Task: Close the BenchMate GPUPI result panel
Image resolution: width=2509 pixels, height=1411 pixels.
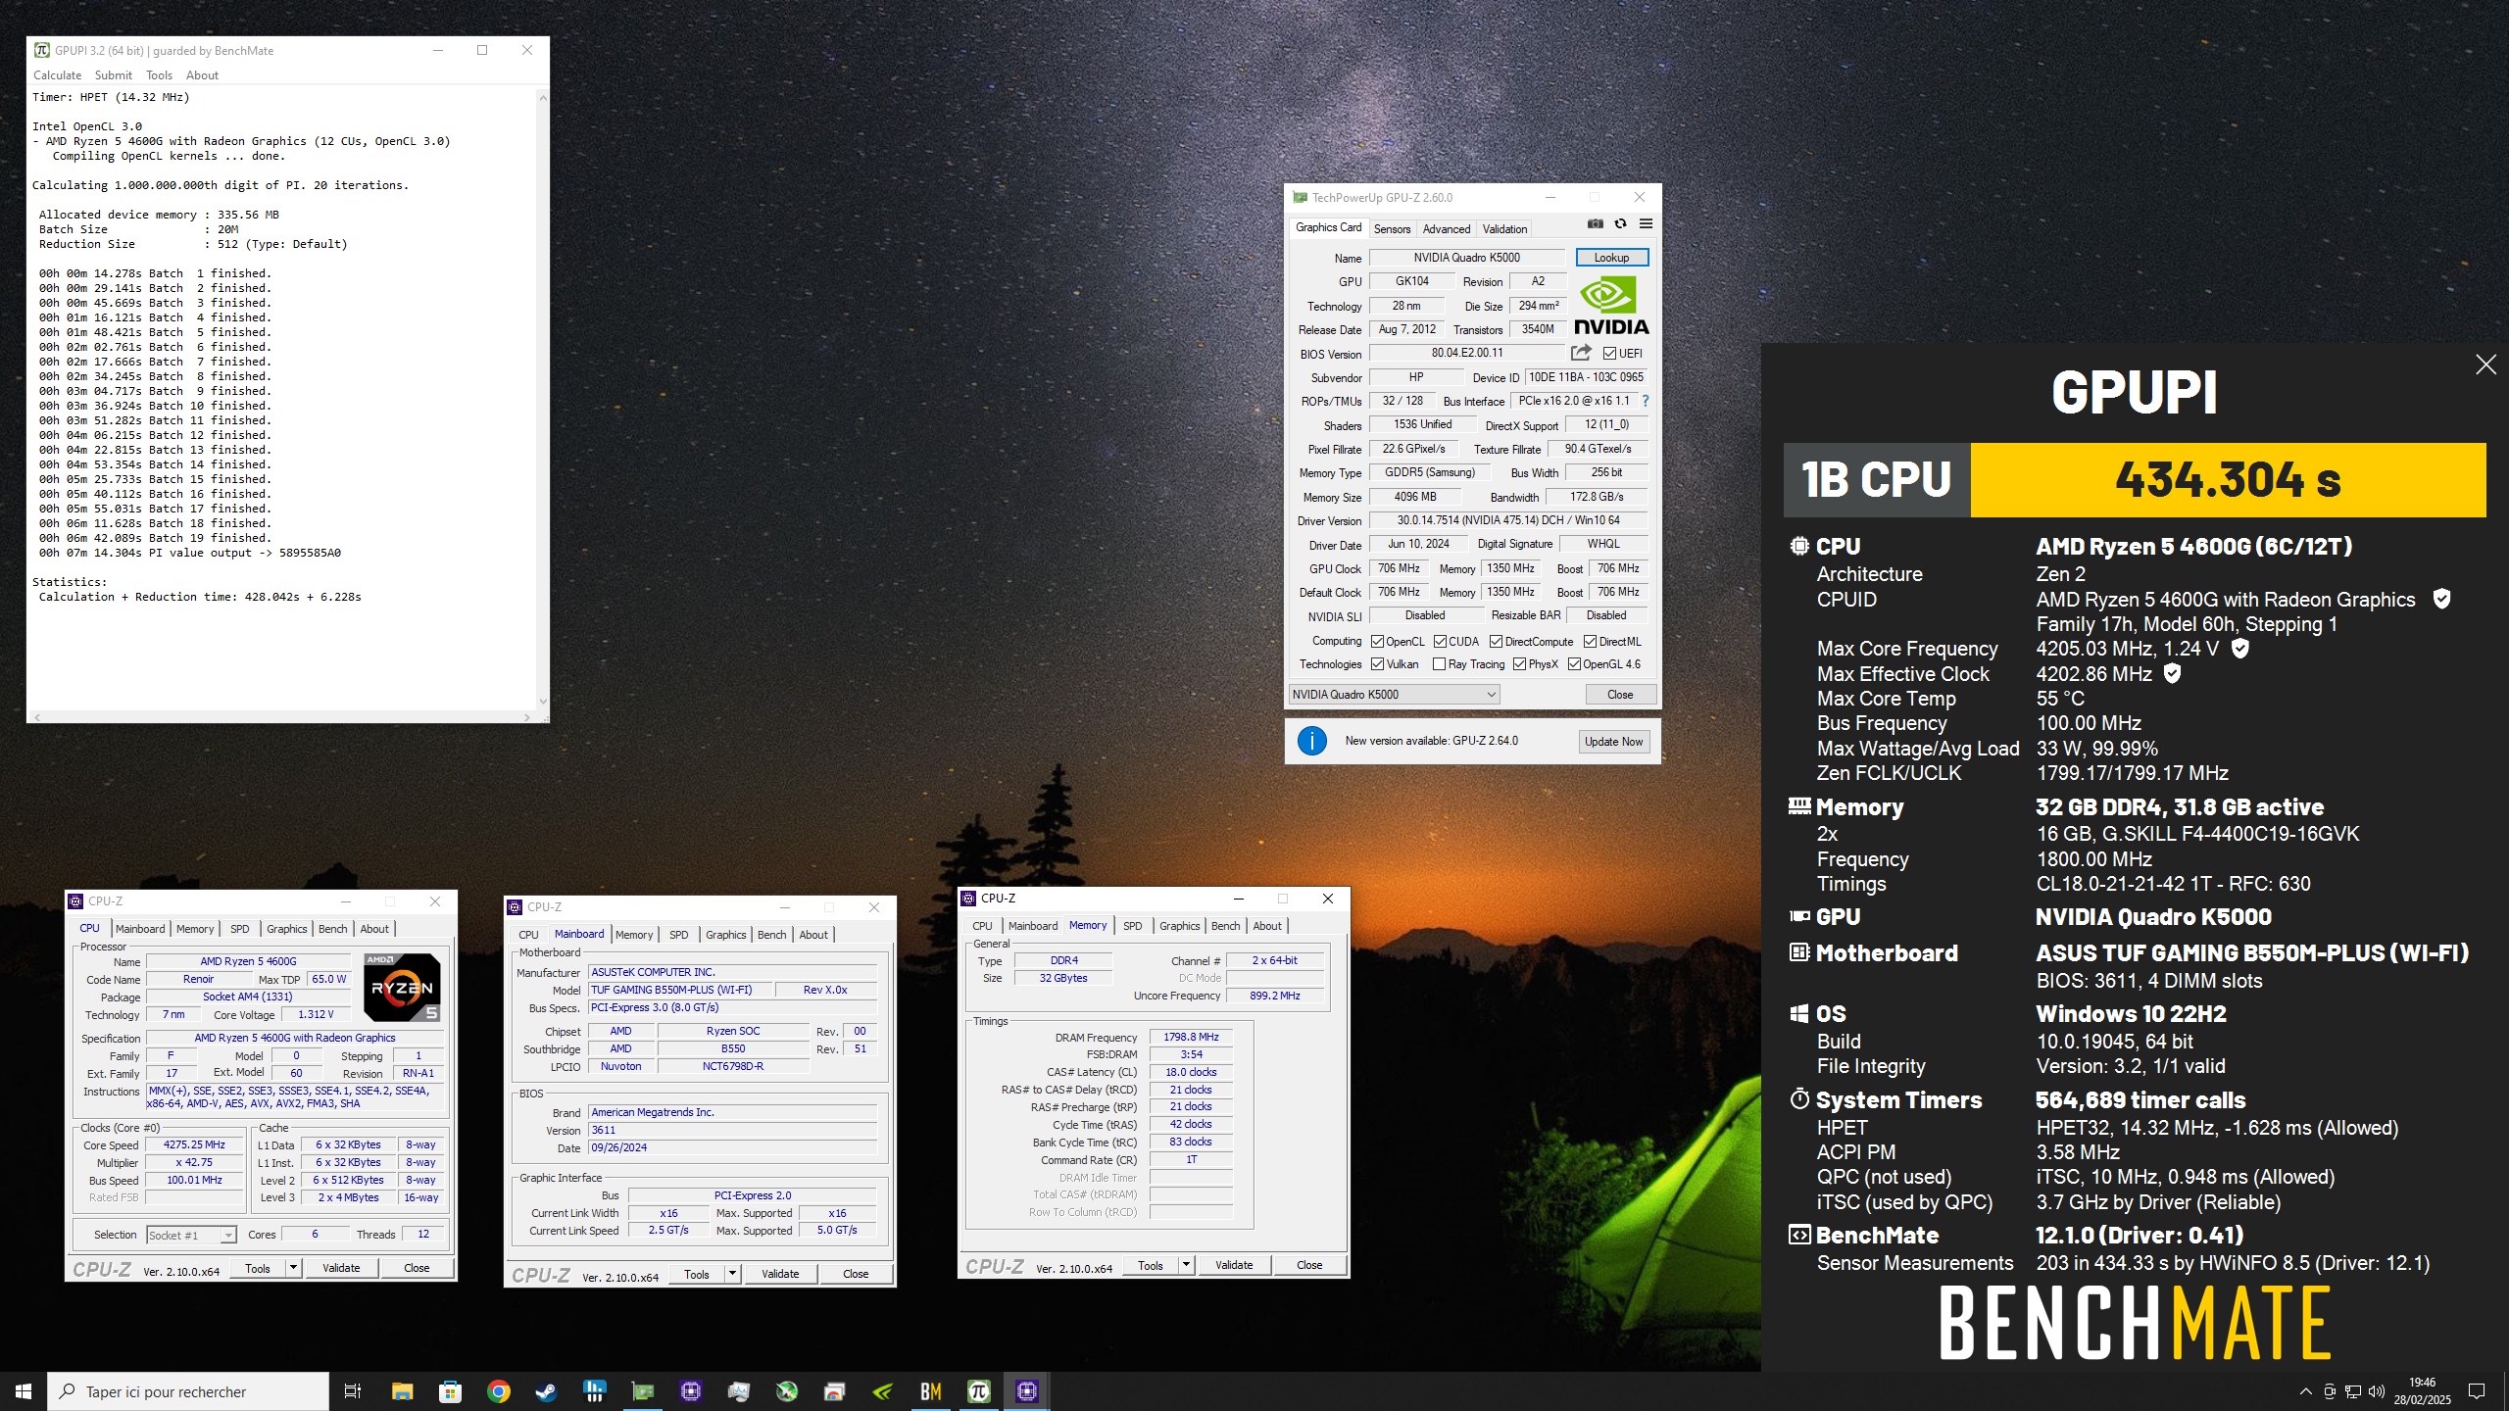Action: coord(2485,365)
